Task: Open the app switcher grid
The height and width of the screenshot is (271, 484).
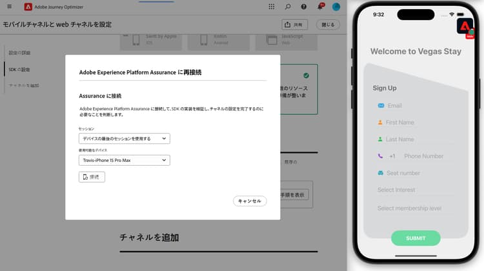Action: [271, 6]
